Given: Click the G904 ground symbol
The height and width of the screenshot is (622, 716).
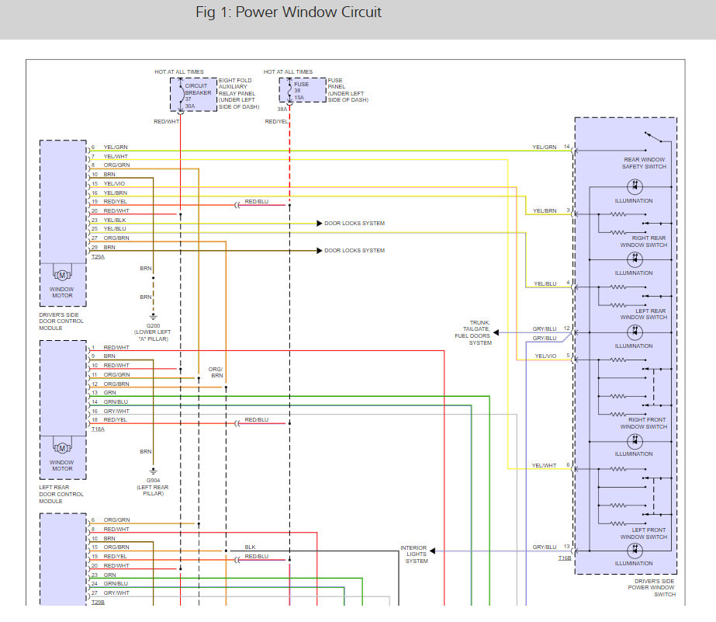Looking at the screenshot, I should click(154, 471).
